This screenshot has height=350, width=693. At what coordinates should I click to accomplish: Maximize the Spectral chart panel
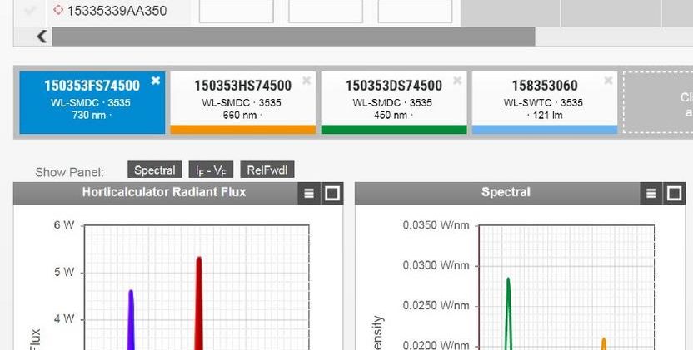(x=673, y=194)
